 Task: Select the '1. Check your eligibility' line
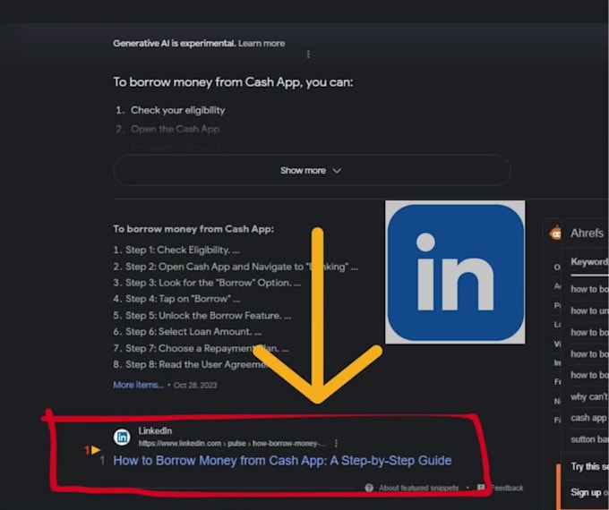(x=170, y=110)
